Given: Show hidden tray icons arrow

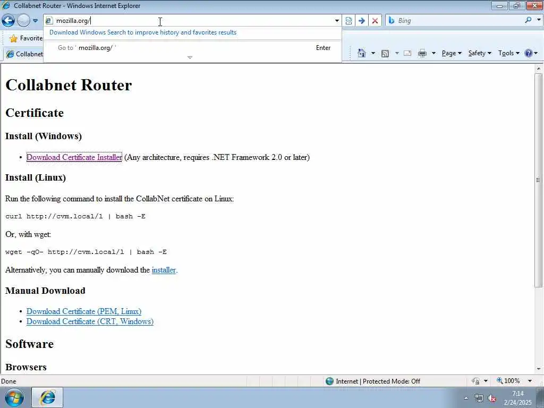Looking at the screenshot, I should (x=465, y=398).
